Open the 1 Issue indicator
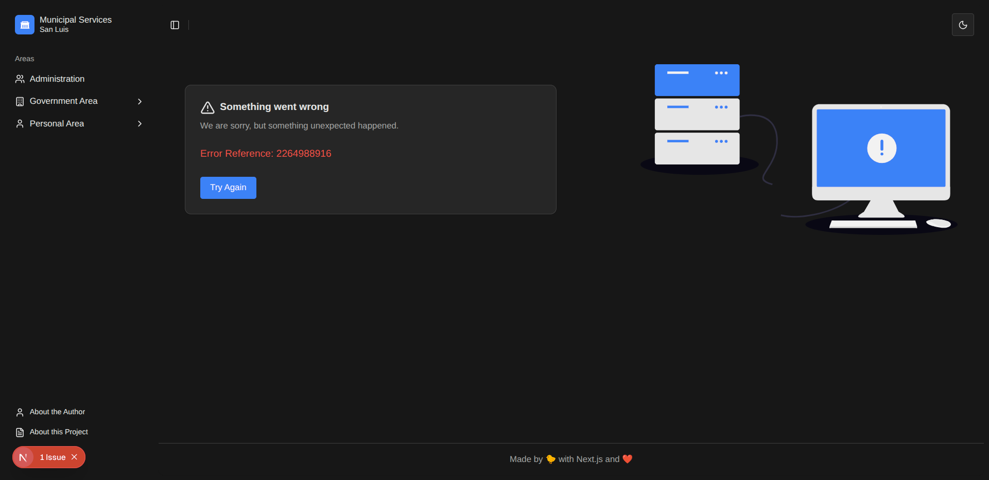Image resolution: width=989 pixels, height=480 pixels. coord(53,457)
